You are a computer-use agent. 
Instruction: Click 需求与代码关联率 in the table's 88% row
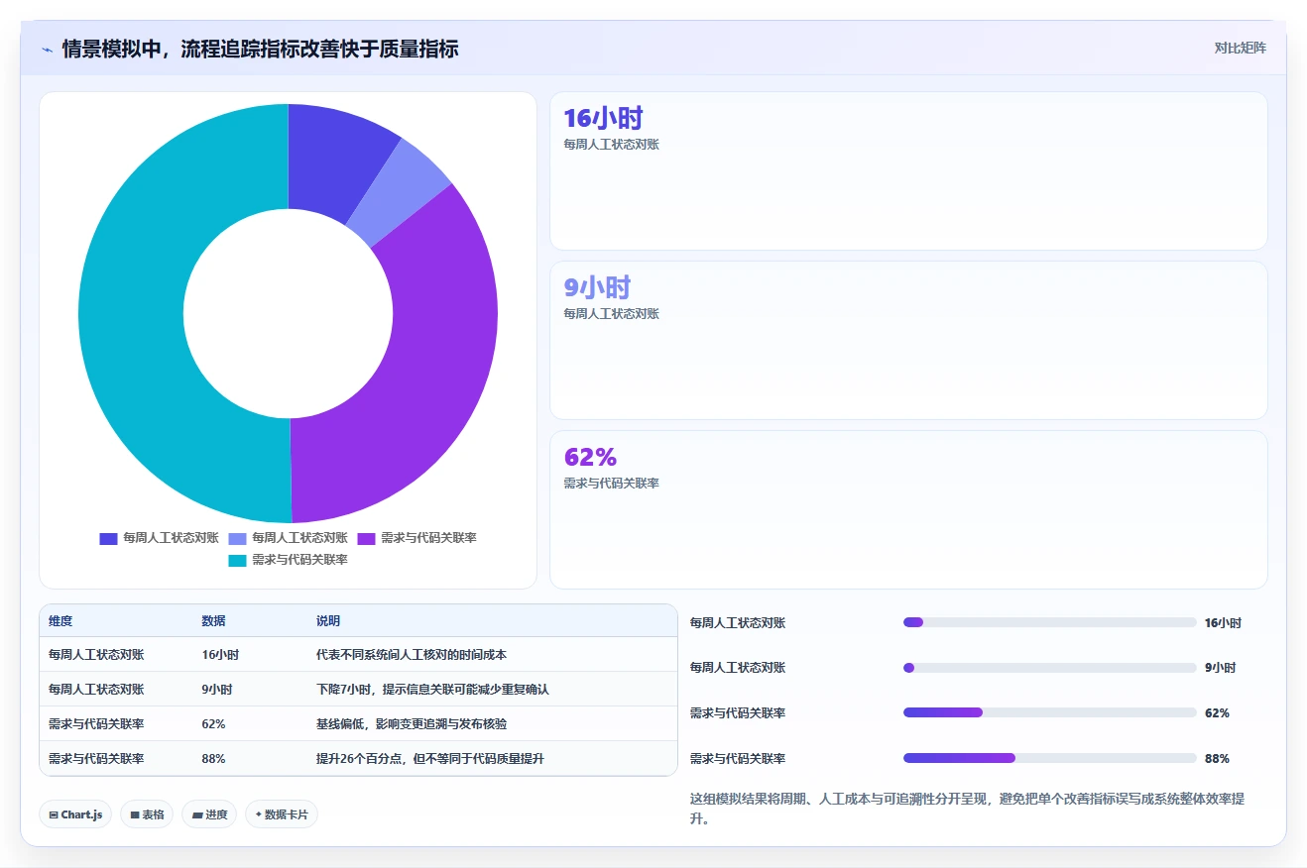coord(96,758)
